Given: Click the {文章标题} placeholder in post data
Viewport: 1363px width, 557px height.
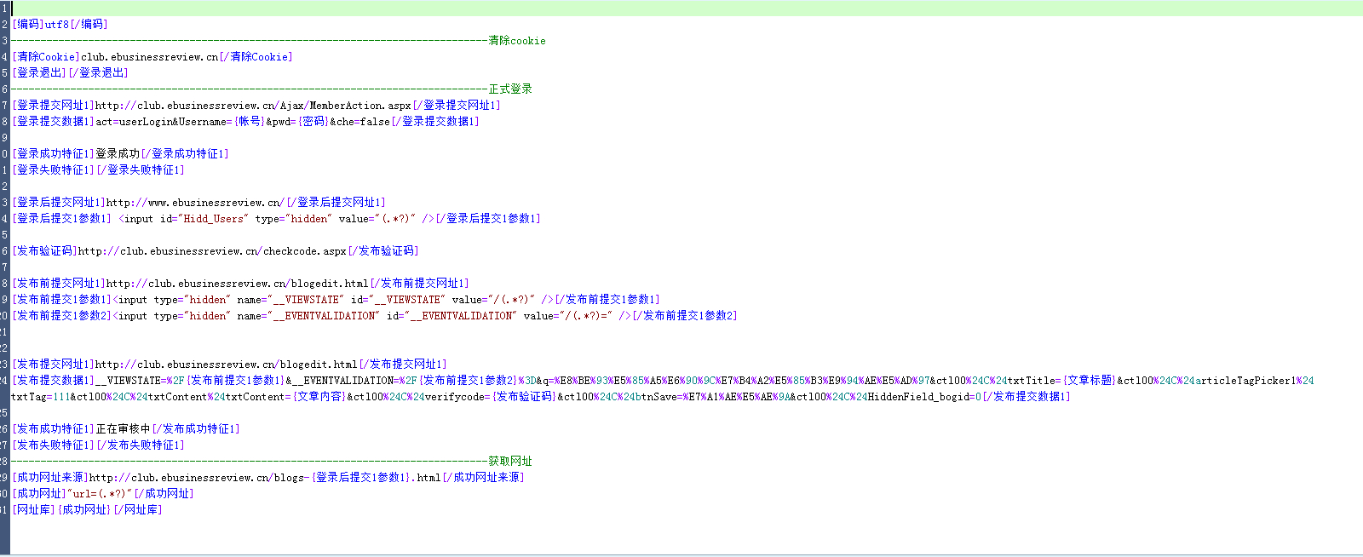Looking at the screenshot, I should [1089, 381].
